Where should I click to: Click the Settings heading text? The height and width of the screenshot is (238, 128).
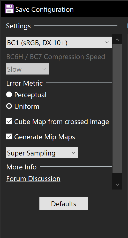pyautogui.click(x=18, y=26)
